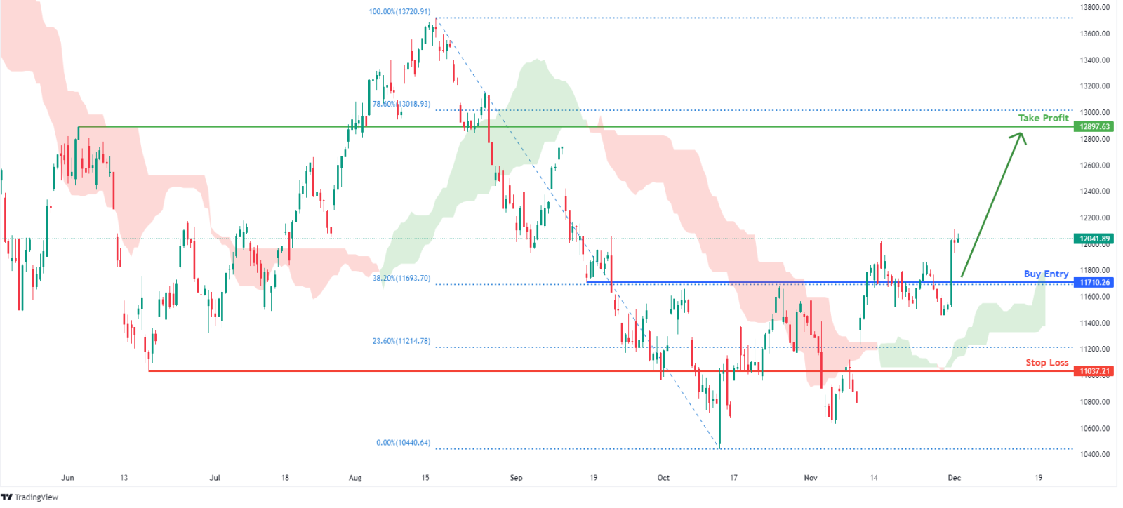Viewport: 1123px width, 508px height.
Task: Select the Buy Entry price label 11710.26
Action: tap(1094, 283)
